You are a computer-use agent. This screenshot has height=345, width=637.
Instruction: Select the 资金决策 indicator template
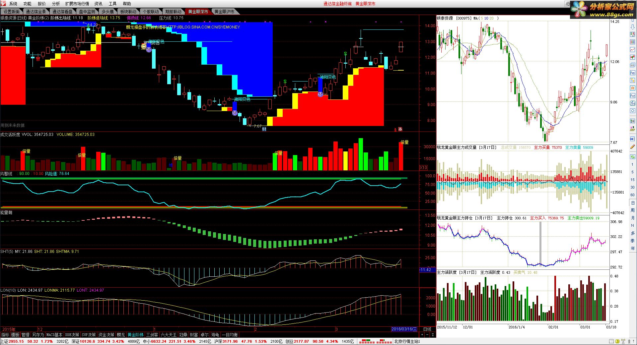click(106, 335)
